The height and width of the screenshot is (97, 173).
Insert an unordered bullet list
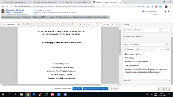point(145,50)
